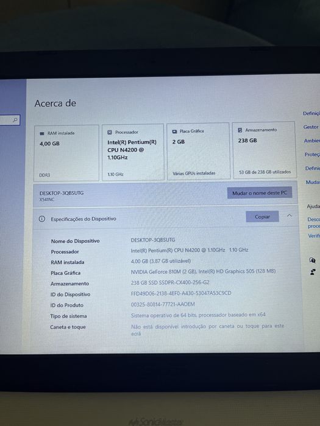The height and width of the screenshot is (426, 320).
Task: Select ID do Produto value 00325-80814-77721-AAOEM
Action: coord(163,304)
